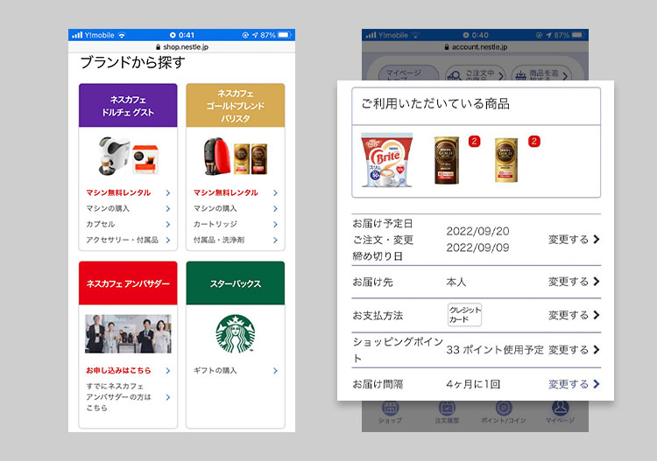Screen dimensions: 657x461
Task: Open ショップ in the bottom navigation
Action: click(390, 413)
